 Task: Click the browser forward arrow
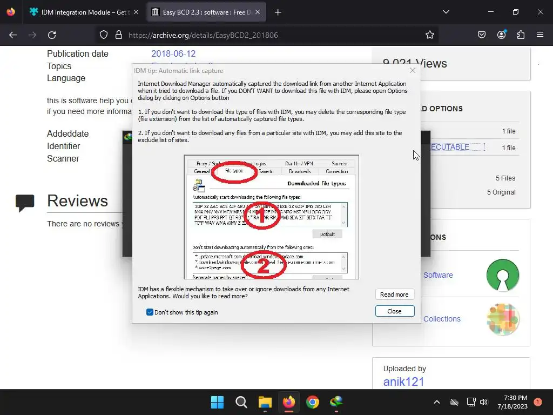coord(32,35)
